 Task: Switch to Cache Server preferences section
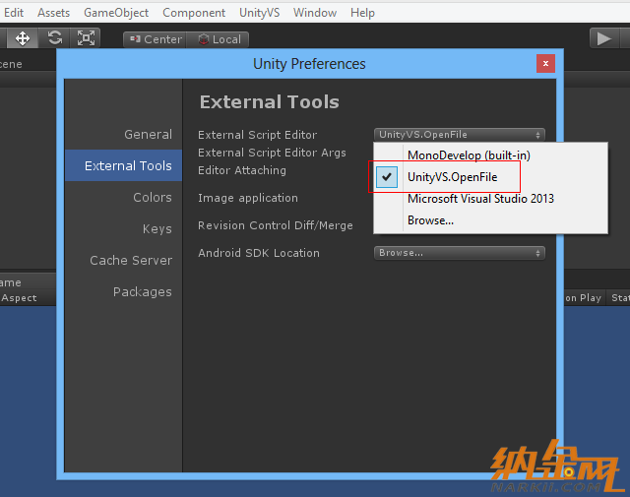click(124, 260)
